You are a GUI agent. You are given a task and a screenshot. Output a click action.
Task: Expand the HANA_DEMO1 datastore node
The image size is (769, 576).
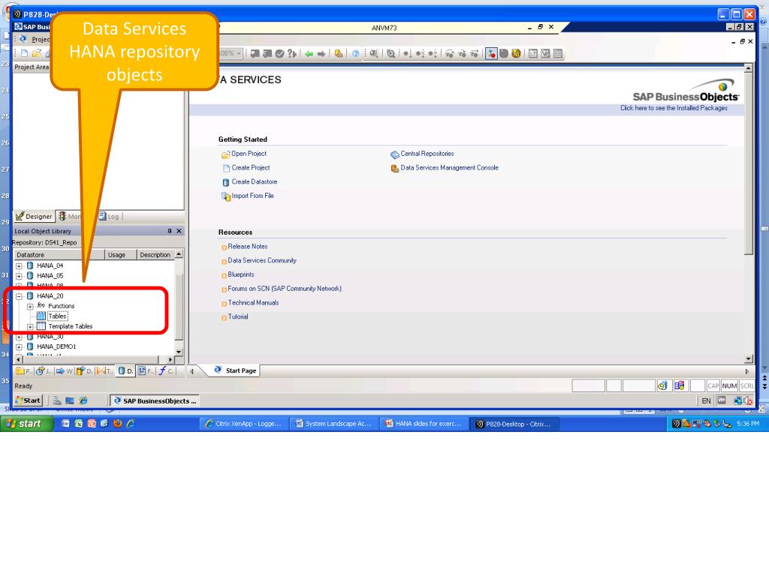click(19, 347)
